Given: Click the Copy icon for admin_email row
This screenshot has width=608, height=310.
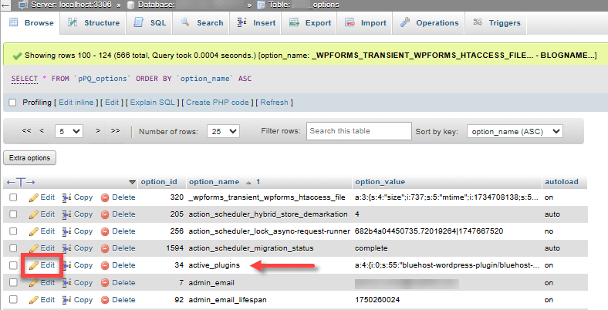Looking at the screenshot, I should pos(67,281).
